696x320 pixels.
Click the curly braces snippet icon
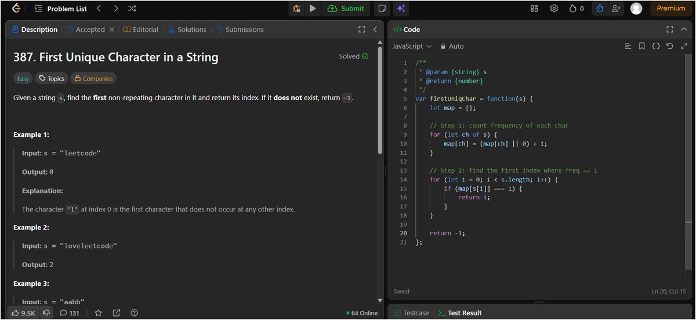656,46
